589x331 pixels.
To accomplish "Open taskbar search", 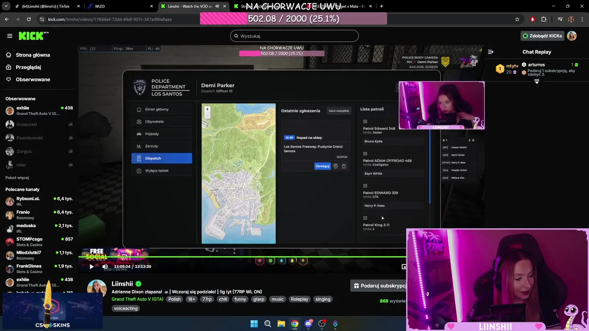I will 268,324.
